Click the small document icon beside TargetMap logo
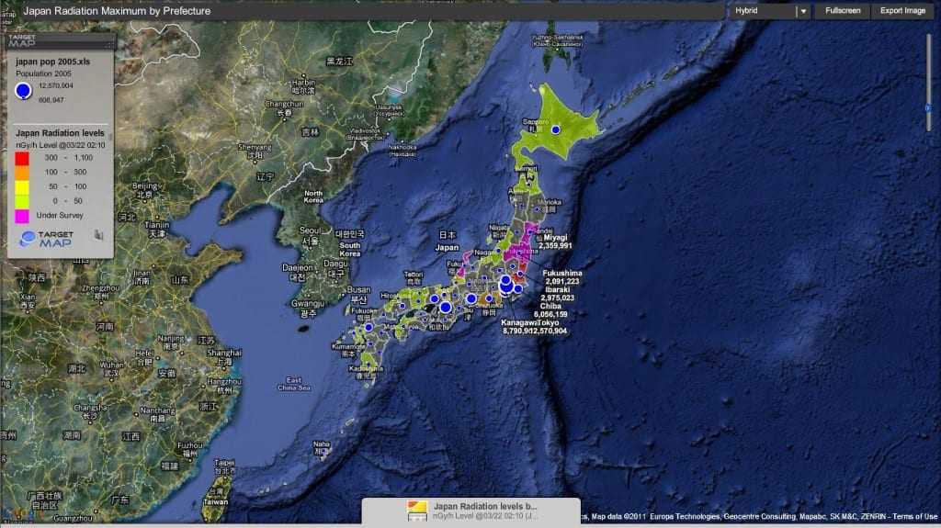The width and height of the screenshot is (941, 528). (x=98, y=235)
